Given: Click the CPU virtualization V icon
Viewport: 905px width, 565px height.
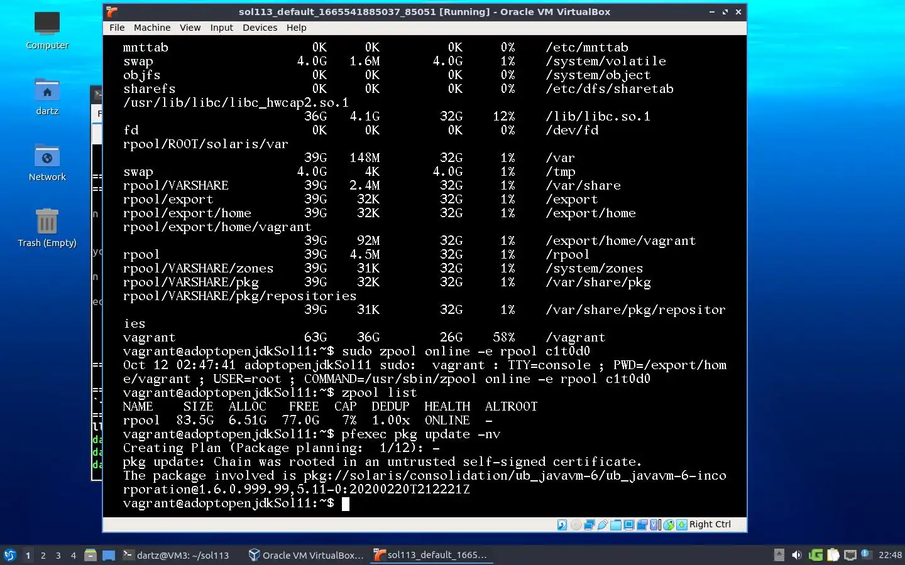Looking at the screenshot, I should (x=654, y=525).
